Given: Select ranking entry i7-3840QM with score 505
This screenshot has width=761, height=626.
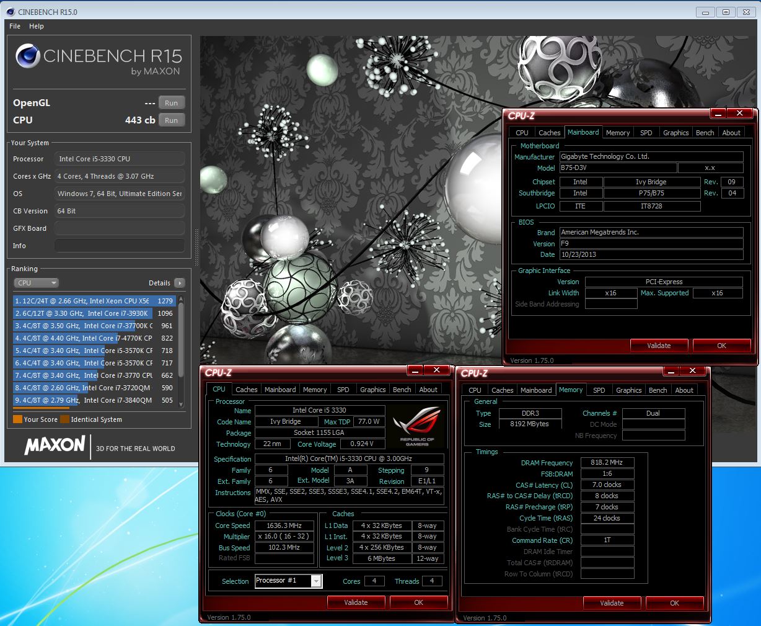Looking at the screenshot, I should [94, 400].
